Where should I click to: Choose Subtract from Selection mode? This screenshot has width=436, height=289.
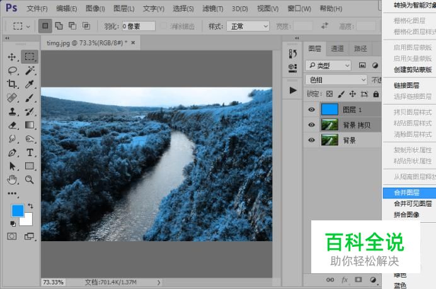coord(72,26)
